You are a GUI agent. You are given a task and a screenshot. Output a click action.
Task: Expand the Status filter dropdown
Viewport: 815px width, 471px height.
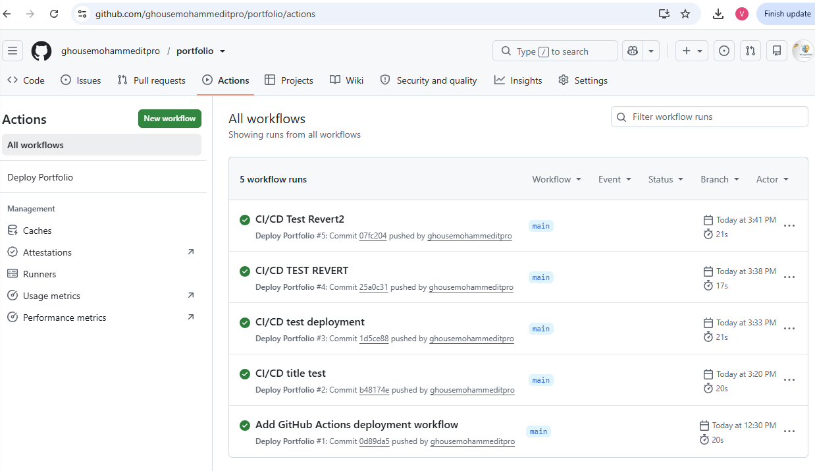pos(666,179)
